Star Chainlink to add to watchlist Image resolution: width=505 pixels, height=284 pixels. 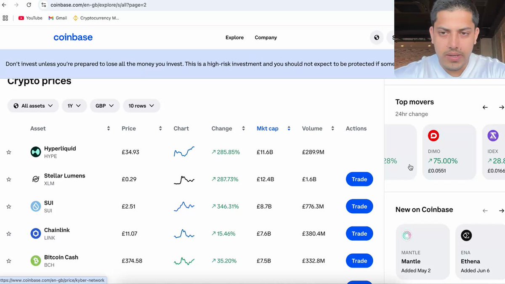click(x=9, y=234)
